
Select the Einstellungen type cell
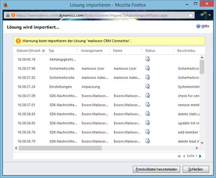(60, 87)
